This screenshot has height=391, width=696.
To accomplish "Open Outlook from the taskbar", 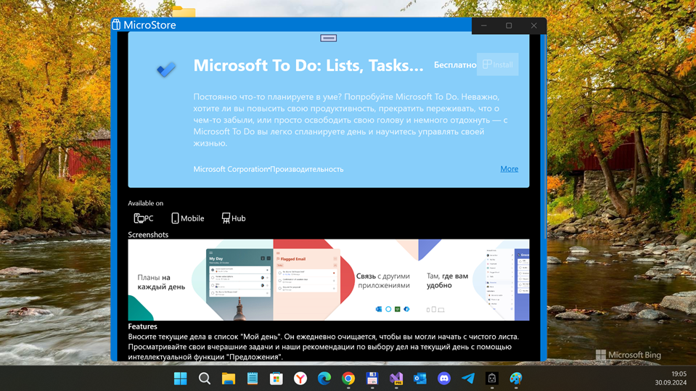I will pos(420,379).
